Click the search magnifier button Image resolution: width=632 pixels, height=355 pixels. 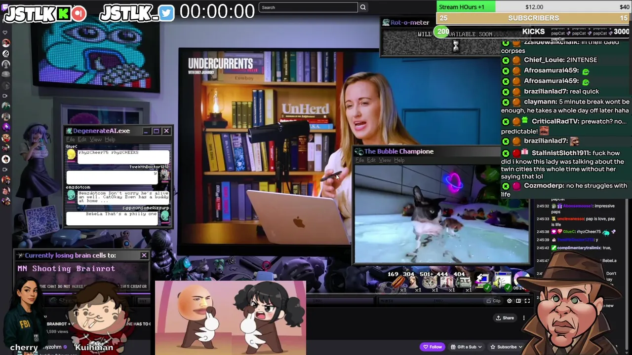(363, 7)
